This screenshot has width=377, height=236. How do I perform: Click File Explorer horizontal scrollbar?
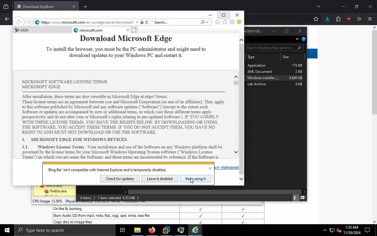(x=215, y=192)
